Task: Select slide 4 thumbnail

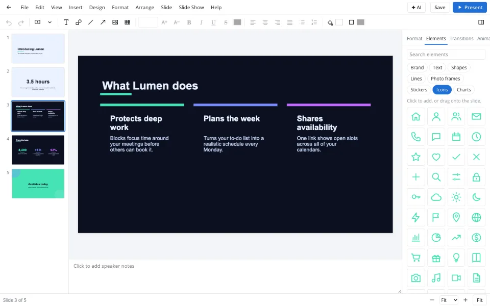Action: pos(38,150)
